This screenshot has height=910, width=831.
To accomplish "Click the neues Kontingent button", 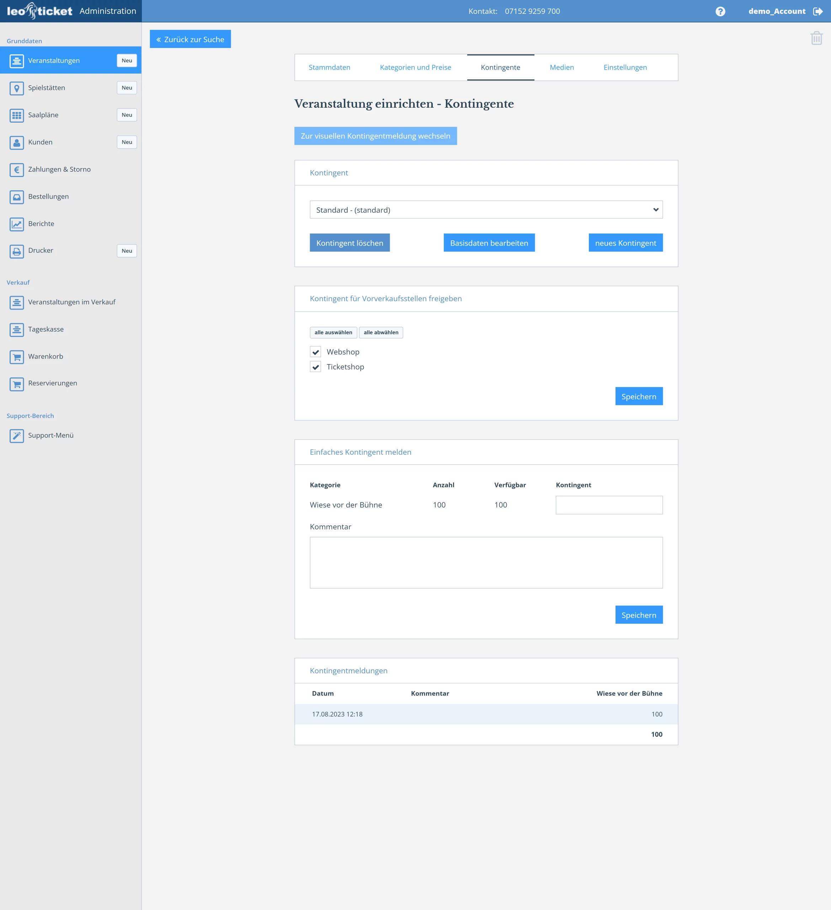I will click(x=625, y=243).
